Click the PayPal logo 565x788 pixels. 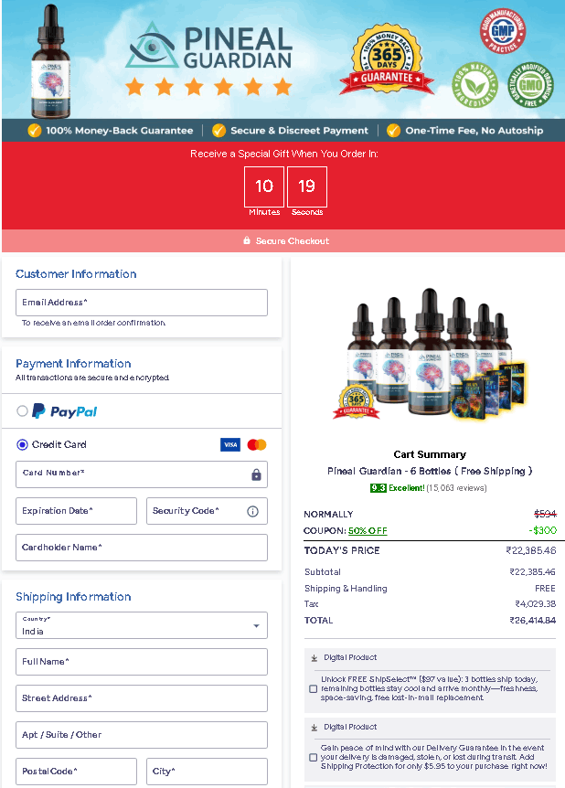(x=64, y=411)
